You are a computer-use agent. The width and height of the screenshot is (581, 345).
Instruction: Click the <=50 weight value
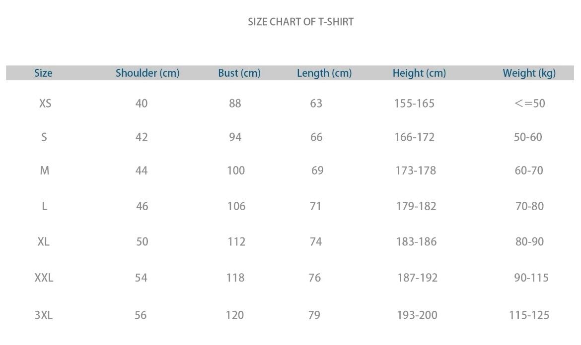pyautogui.click(x=530, y=104)
